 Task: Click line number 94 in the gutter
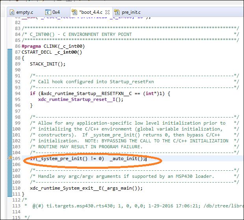point(18,93)
